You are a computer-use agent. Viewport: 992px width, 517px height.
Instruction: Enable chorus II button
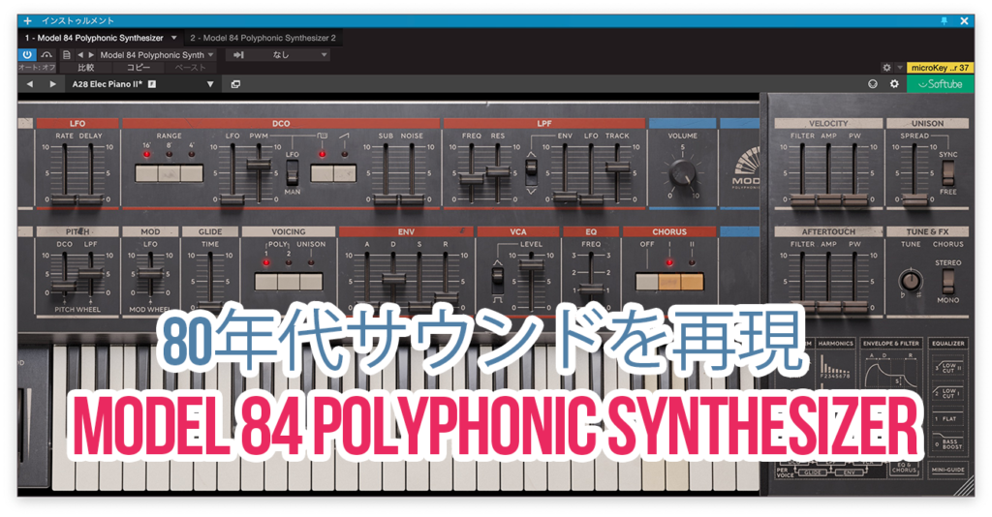pyautogui.click(x=692, y=282)
